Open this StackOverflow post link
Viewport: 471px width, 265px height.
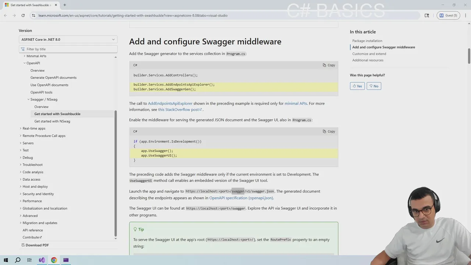pyautogui.click(x=180, y=110)
